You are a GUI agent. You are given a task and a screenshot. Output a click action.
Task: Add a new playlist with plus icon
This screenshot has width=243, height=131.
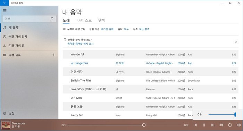pos(53,55)
